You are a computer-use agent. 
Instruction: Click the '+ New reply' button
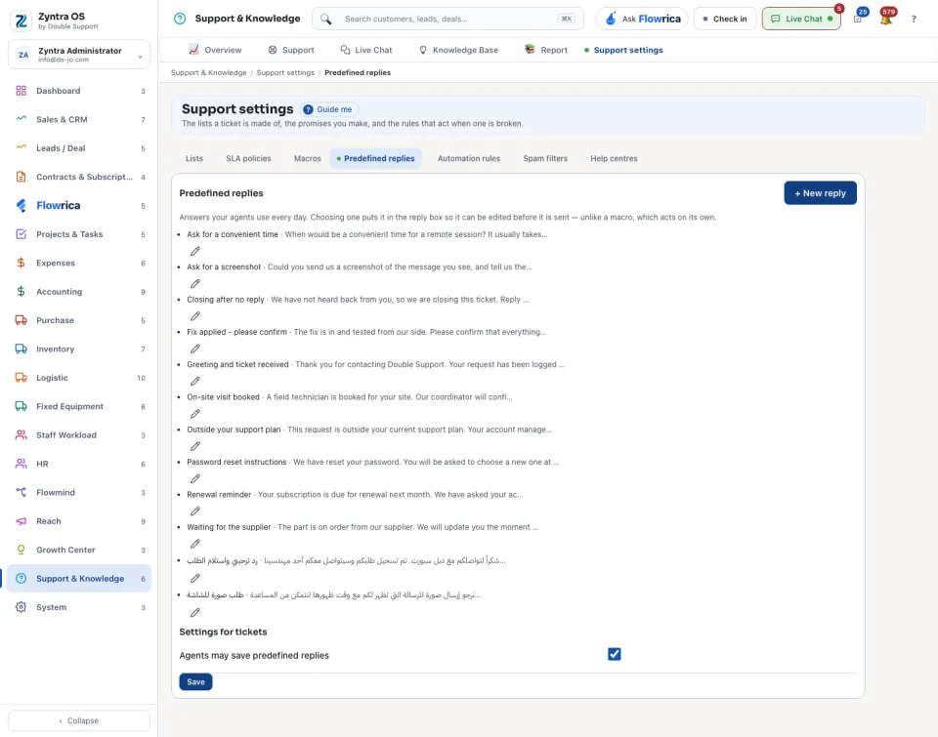click(x=820, y=193)
